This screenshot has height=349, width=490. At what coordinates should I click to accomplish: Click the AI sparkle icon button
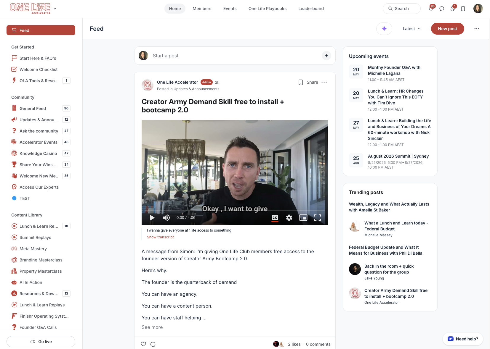pyautogui.click(x=384, y=29)
